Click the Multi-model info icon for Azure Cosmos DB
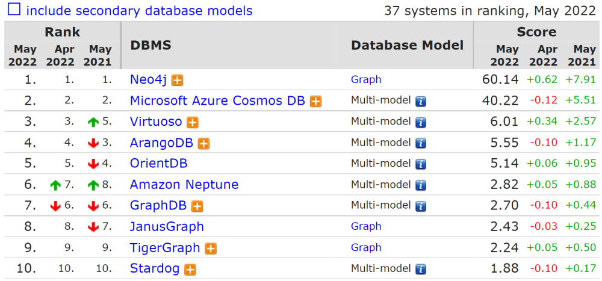This screenshot has width=602, height=281. click(x=421, y=101)
